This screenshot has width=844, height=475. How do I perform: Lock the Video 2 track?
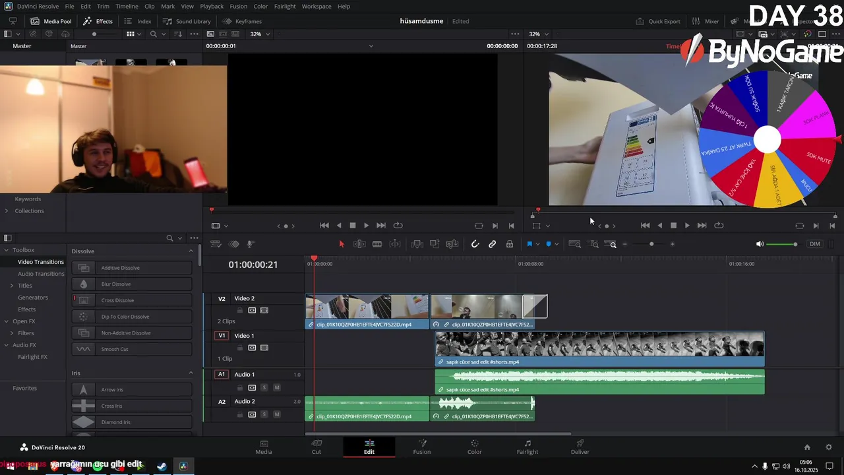240,310
